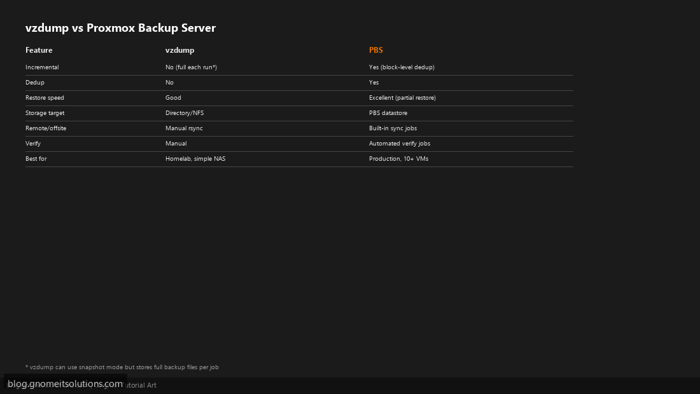
Task: Select the 'Incremental' row label
Action: click(42, 67)
